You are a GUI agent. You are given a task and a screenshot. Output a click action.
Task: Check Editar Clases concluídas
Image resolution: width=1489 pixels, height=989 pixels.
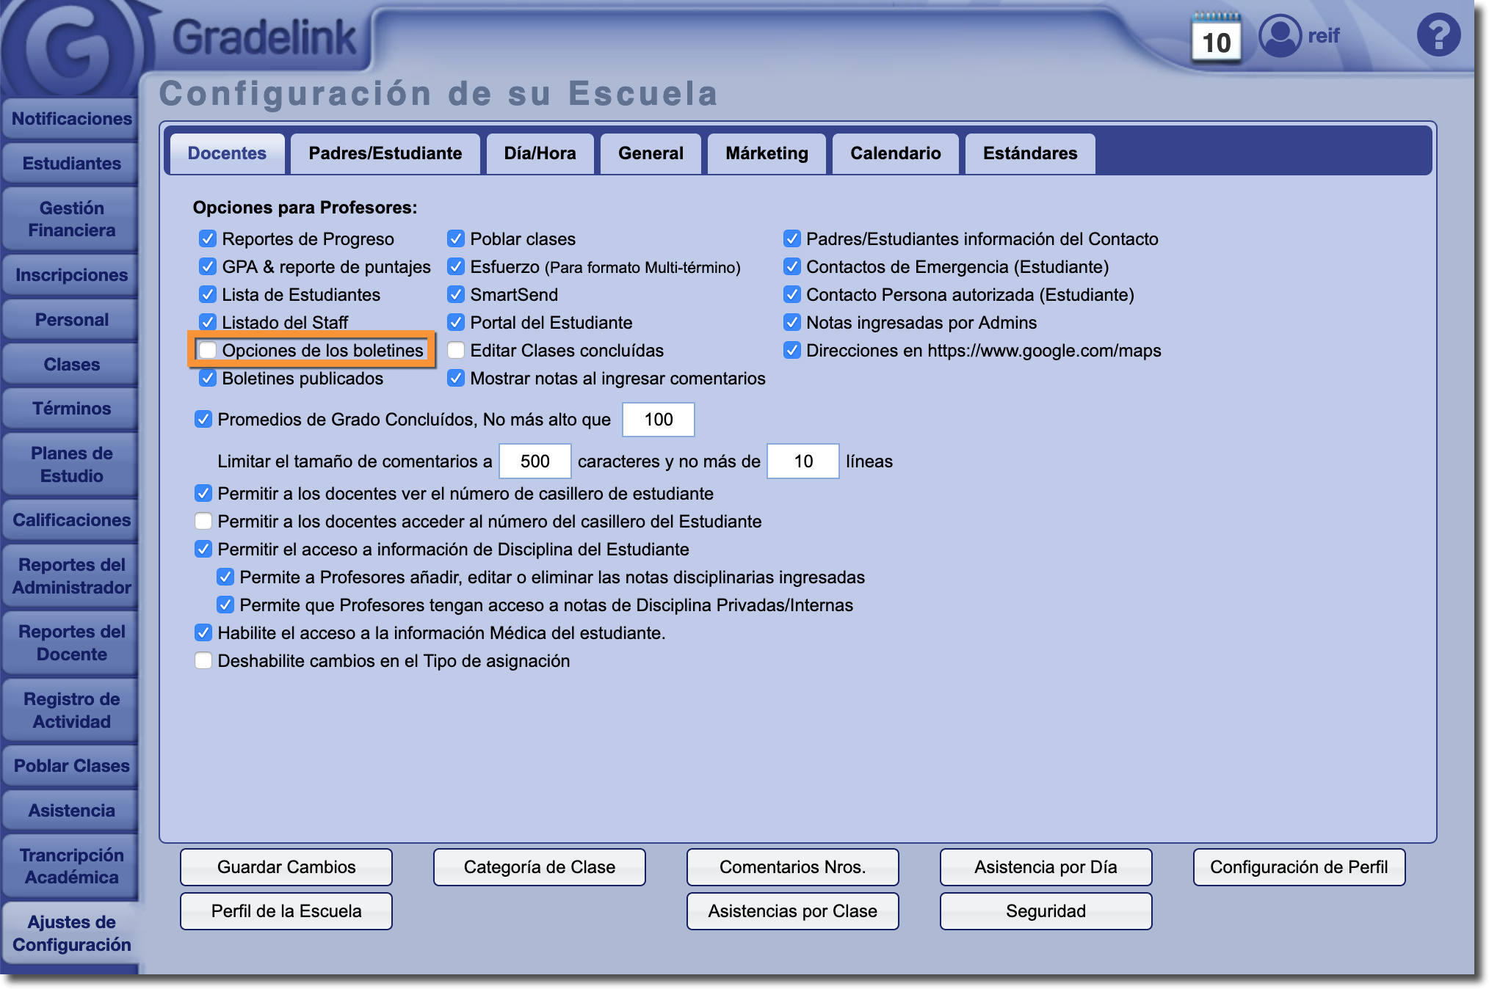[x=456, y=351]
